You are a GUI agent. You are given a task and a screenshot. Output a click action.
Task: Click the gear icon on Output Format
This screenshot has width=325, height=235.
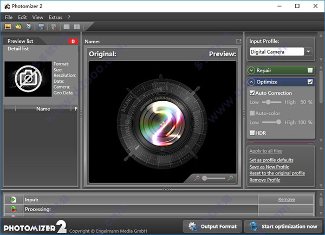click(192, 226)
